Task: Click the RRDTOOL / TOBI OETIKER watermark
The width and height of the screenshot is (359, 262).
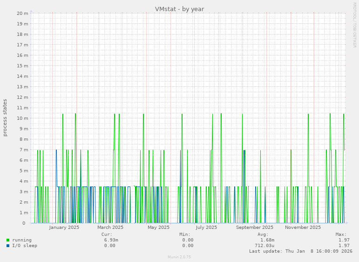Action: pyautogui.click(x=354, y=25)
